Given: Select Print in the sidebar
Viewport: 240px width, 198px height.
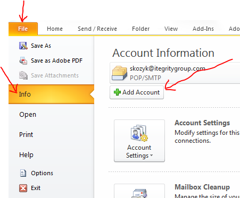Looking at the screenshot, I should 26,135.
